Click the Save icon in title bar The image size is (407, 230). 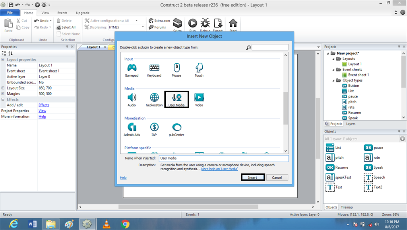(11, 5)
